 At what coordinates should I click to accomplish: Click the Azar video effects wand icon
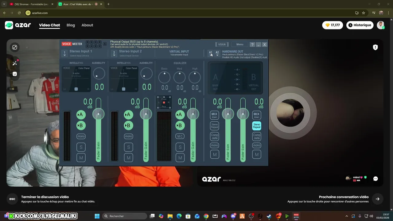(14, 63)
